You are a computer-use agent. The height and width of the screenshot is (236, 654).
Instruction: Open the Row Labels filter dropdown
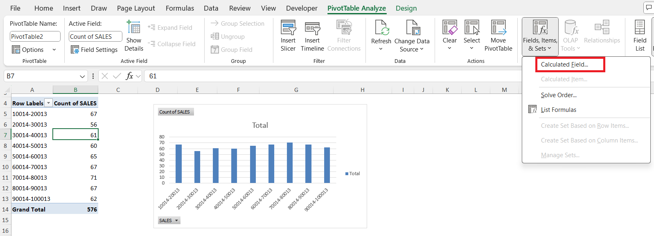tap(48, 103)
